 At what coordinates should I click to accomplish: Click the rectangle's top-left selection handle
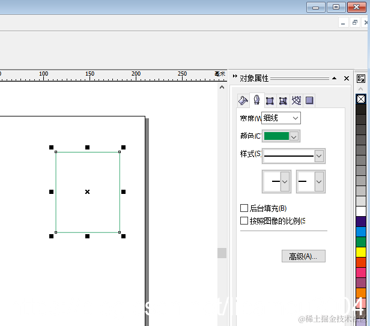pos(51,148)
